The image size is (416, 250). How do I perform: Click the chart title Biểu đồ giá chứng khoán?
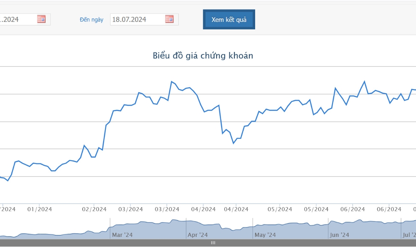203,56
